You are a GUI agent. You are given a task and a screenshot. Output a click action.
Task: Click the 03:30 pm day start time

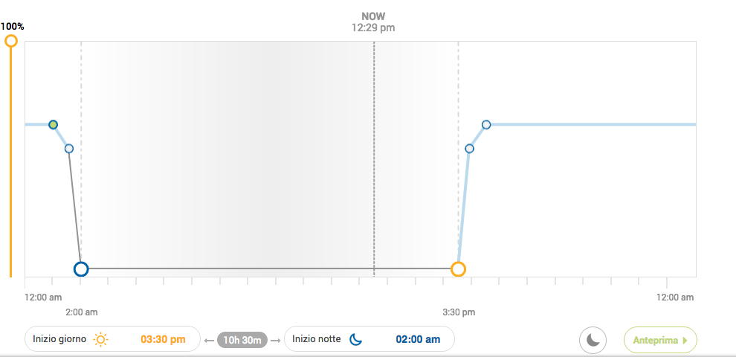coord(163,339)
